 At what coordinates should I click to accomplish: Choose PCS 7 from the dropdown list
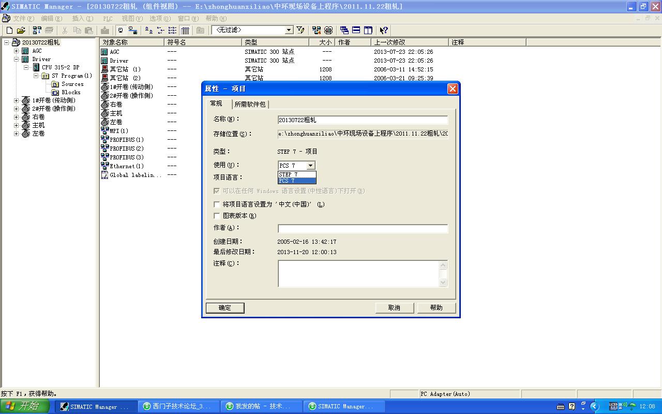297,181
